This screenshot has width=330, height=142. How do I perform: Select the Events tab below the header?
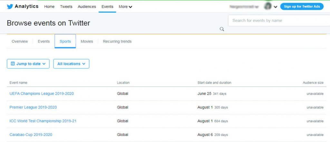(x=44, y=41)
